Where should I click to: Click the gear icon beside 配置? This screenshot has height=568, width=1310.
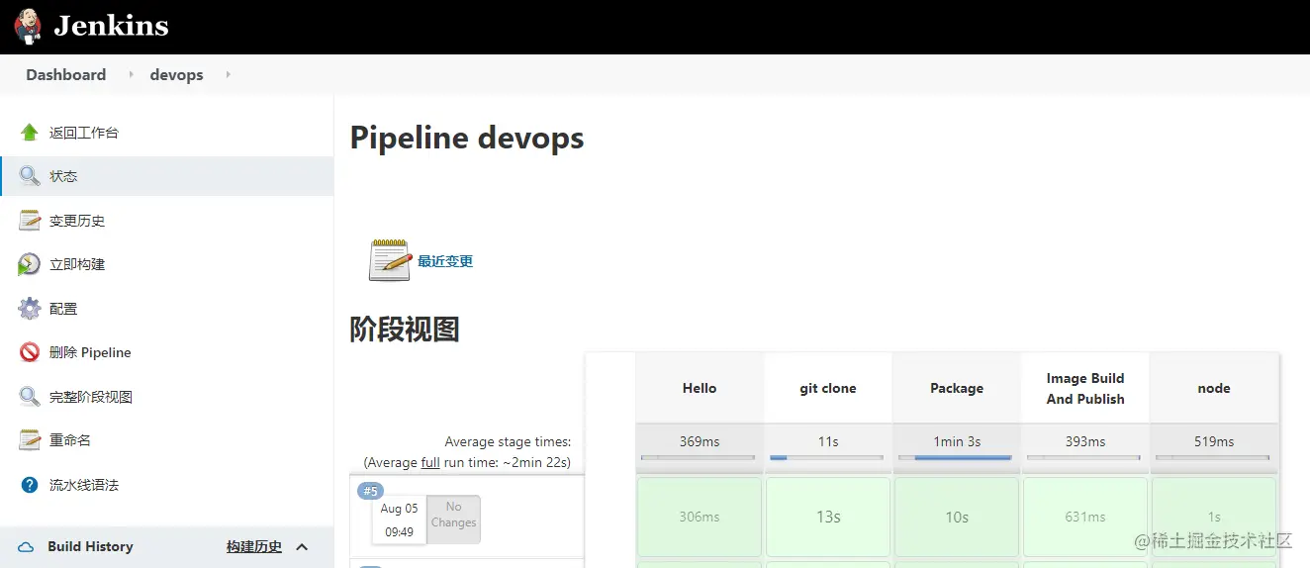click(30, 309)
